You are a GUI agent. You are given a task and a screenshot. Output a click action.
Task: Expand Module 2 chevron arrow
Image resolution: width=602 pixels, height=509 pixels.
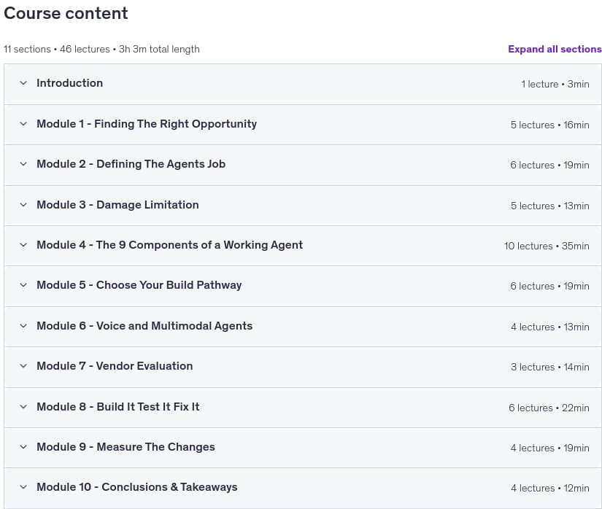[23, 164]
